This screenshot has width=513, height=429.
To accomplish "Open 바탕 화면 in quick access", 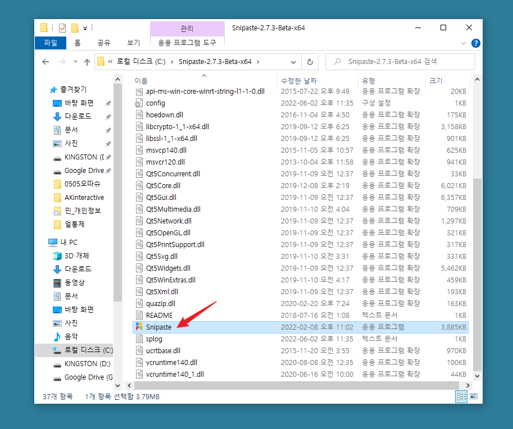I will 79,103.
